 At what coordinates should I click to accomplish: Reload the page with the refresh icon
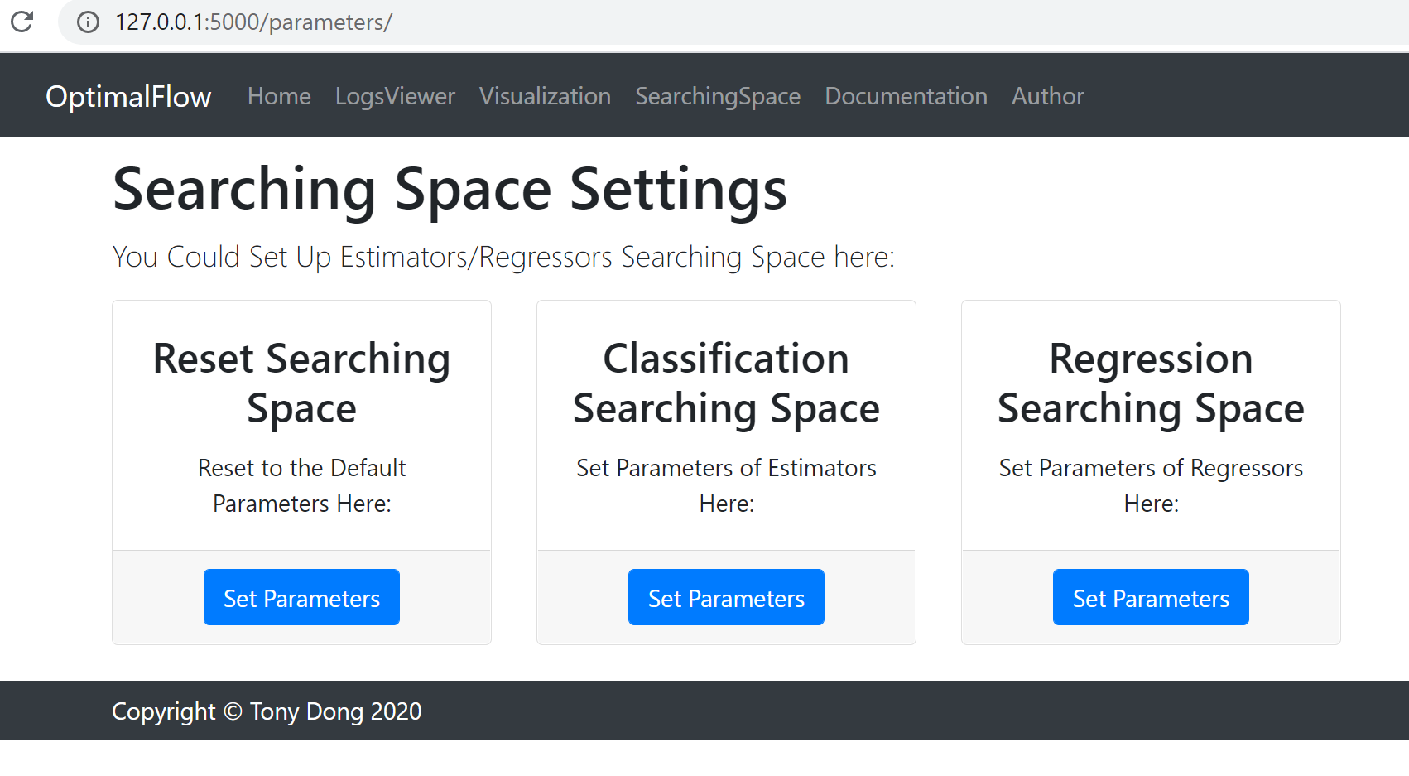click(x=22, y=22)
